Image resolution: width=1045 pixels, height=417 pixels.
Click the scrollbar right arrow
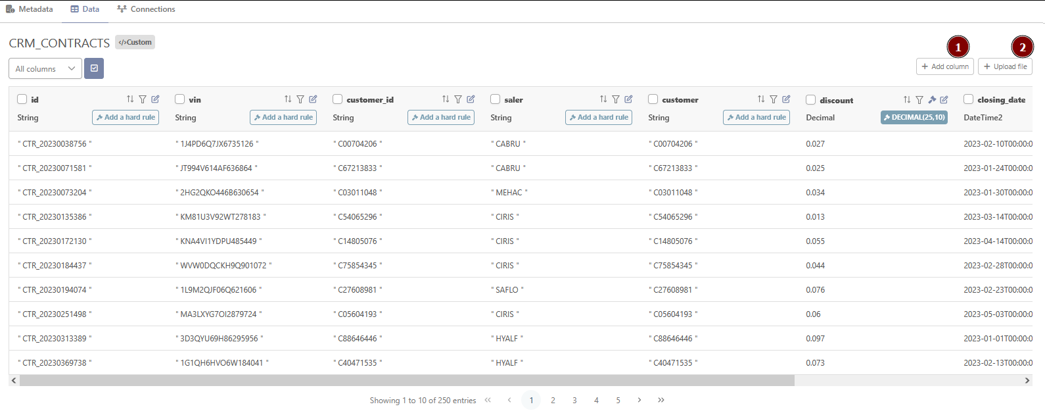pyautogui.click(x=1027, y=380)
